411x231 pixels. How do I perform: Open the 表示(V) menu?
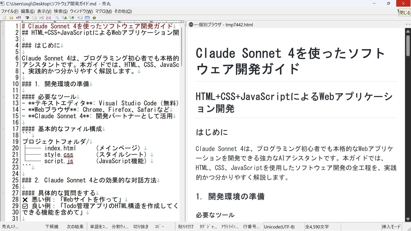[x=44, y=11]
